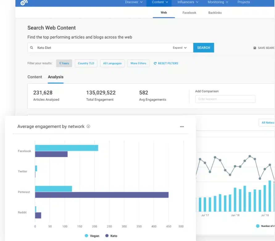This screenshot has width=275, height=241.
Task: Open the Monitoring navigation dropdown
Action: point(217,2)
